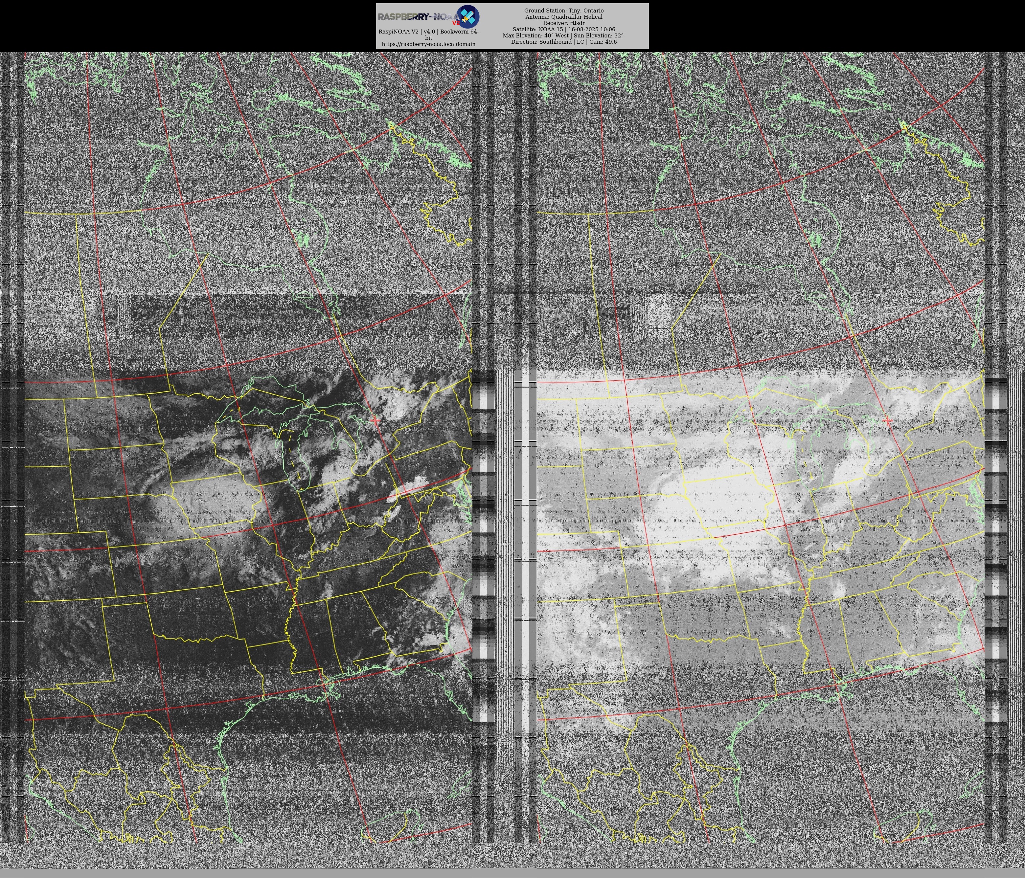1025x878 pixels.
Task: Click the RaspiNOAA V2 v4.0 version text
Action: (x=428, y=32)
